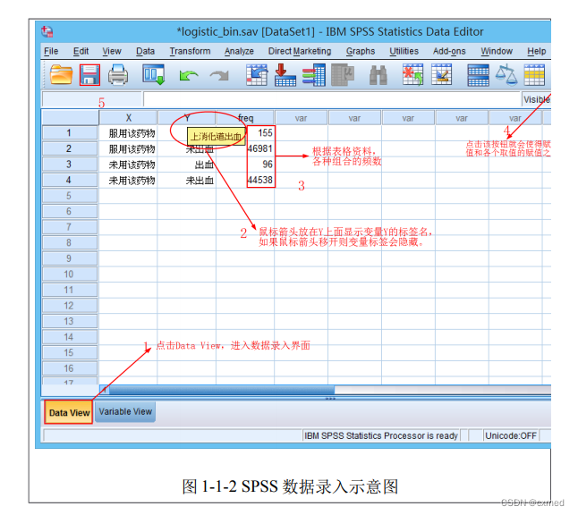Screen dimensions: 578x515
Task: Select the Y column header
Action: tap(186, 118)
